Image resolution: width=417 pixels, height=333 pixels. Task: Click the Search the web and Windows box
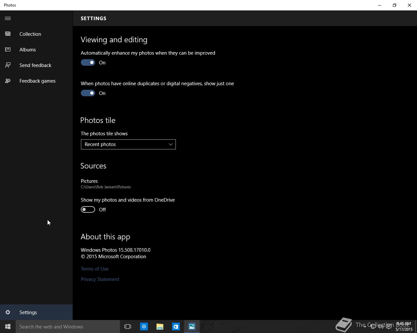(68, 326)
